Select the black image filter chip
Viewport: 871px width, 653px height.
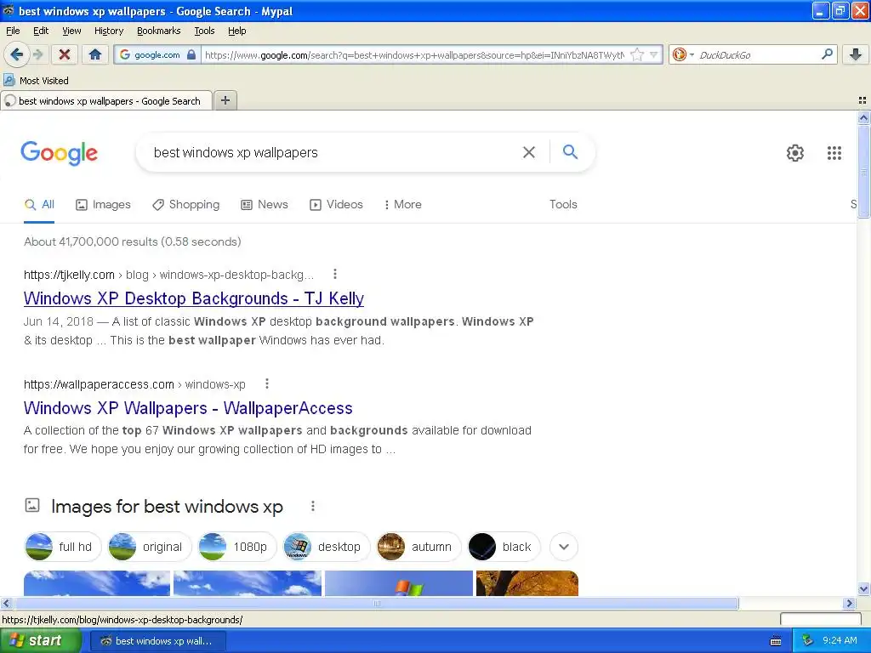pyautogui.click(x=504, y=547)
